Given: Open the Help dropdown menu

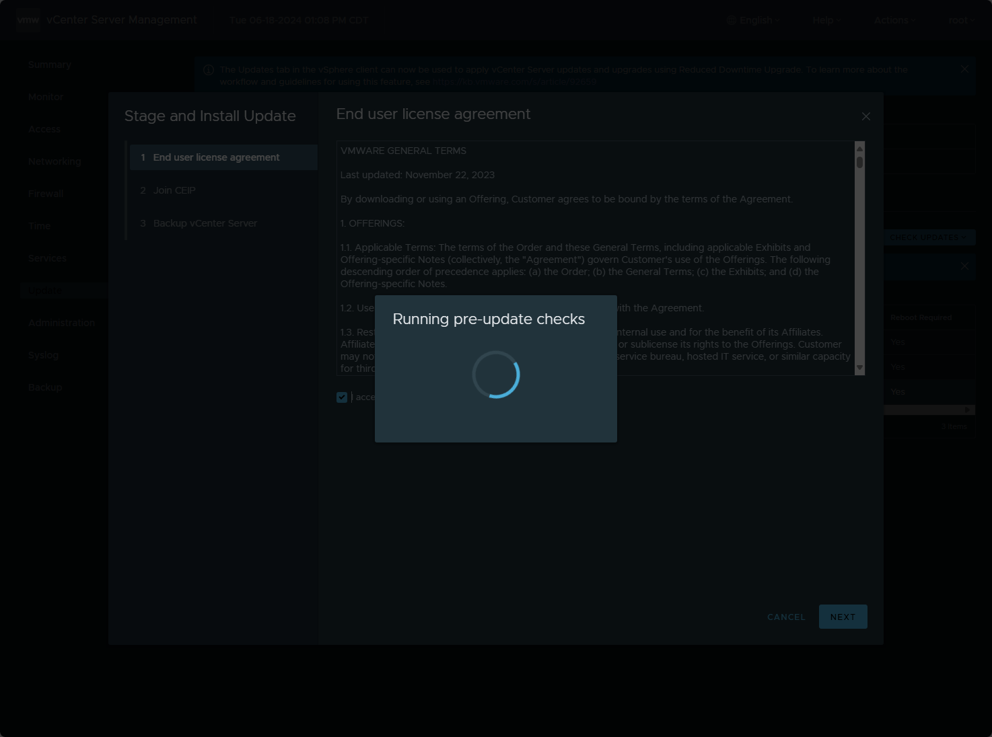Looking at the screenshot, I should coord(826,20).
